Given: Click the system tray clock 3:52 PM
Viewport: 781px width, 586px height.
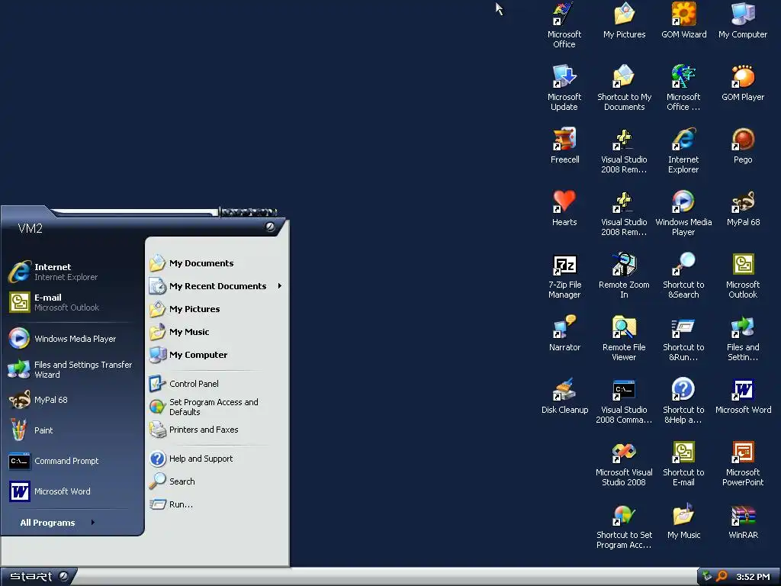Looking at the screenshot, I should point(753,577).
